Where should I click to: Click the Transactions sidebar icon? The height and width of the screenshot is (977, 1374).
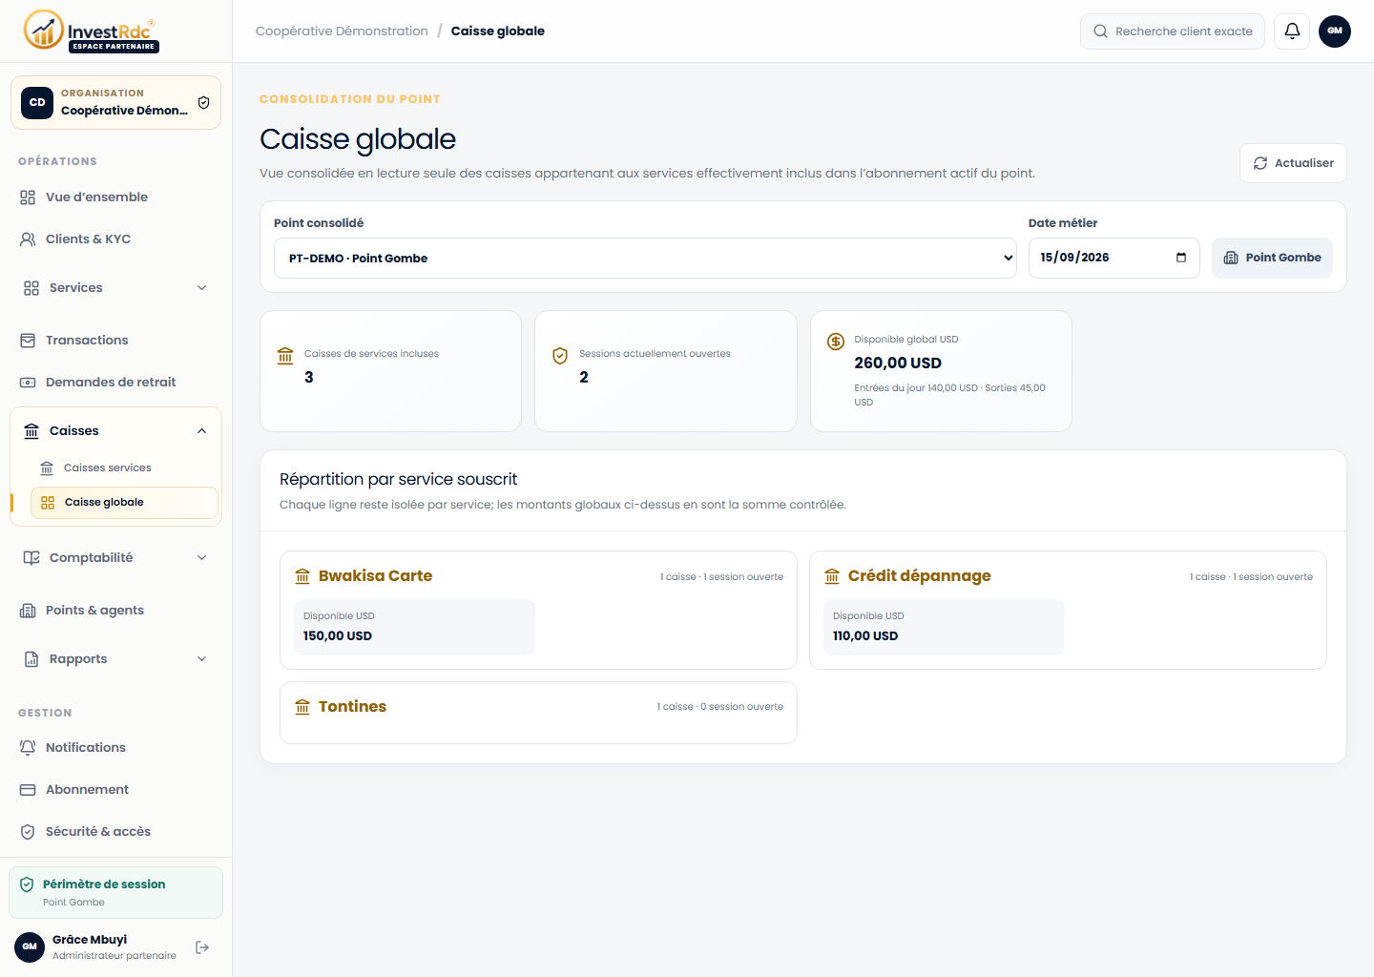tap(28, 341)
